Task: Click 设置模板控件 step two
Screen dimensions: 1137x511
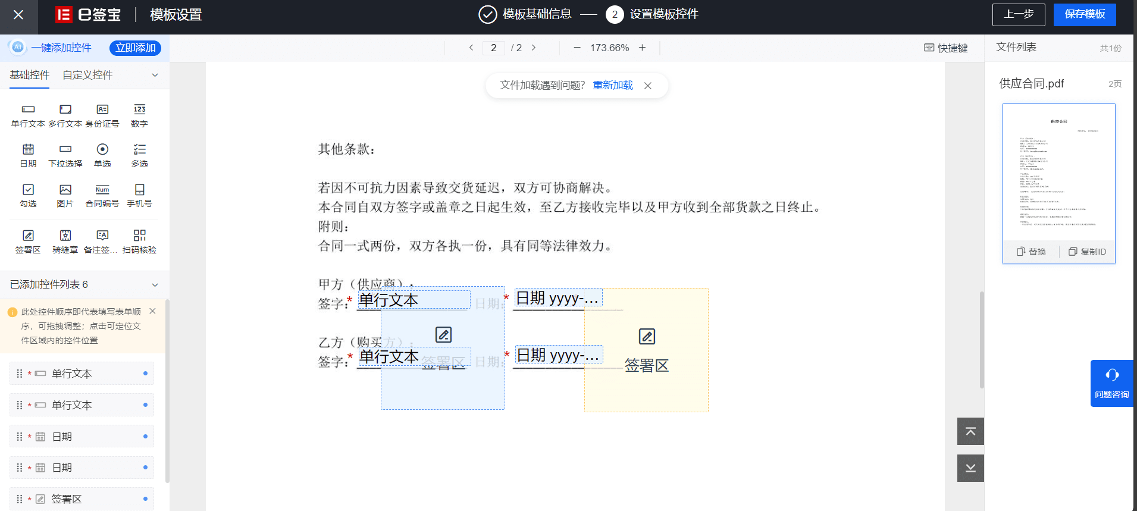Action: pyautogui.click(x=652, y=14)
